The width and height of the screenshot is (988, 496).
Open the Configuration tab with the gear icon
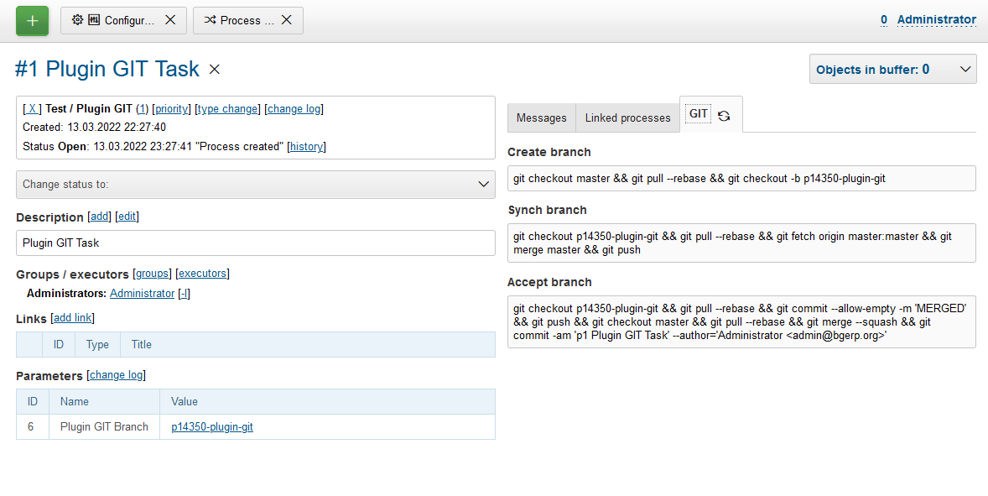point(113,20)
